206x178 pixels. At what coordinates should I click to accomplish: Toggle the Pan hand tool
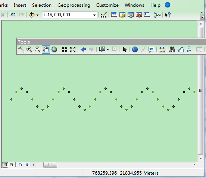(46, 50)
